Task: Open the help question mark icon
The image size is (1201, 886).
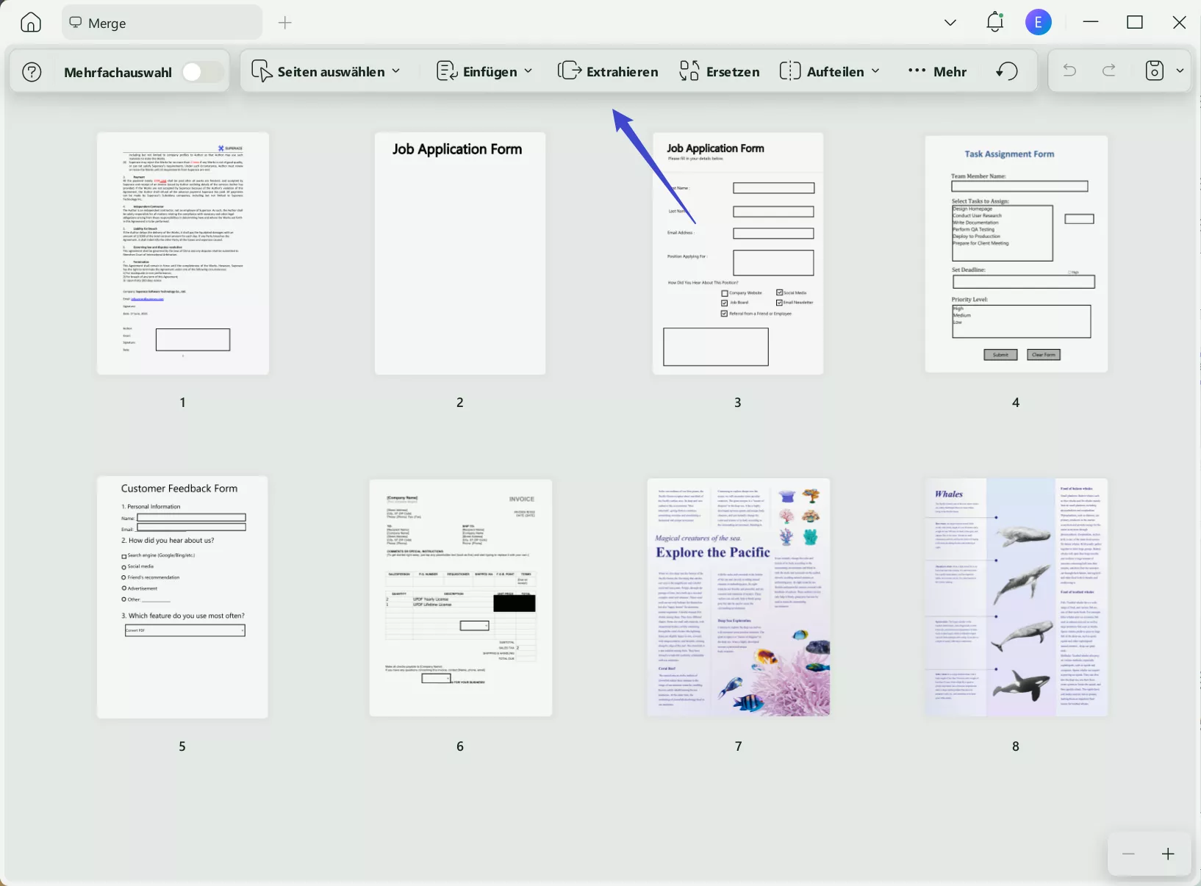Action: tap(32, 71)
